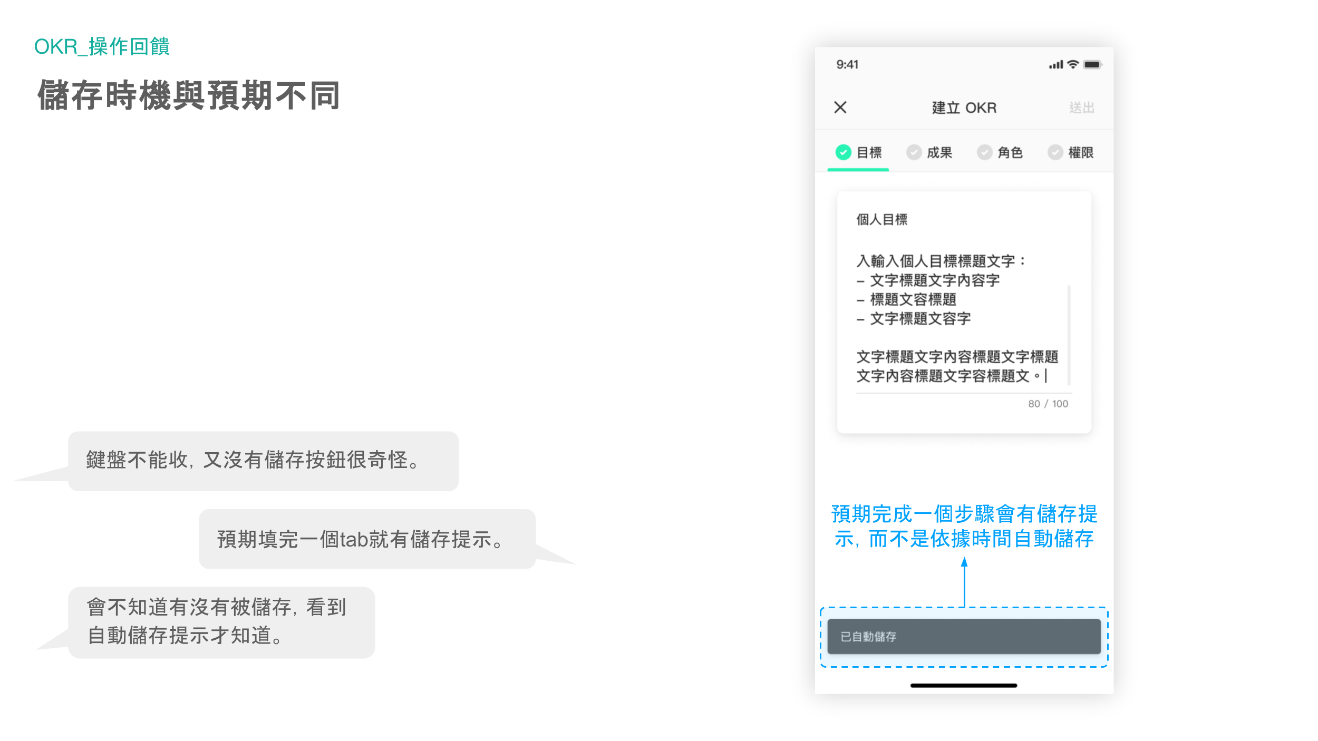Click the green label OKR_操作回饋
1318x741 pixels.
pos(102,46)
